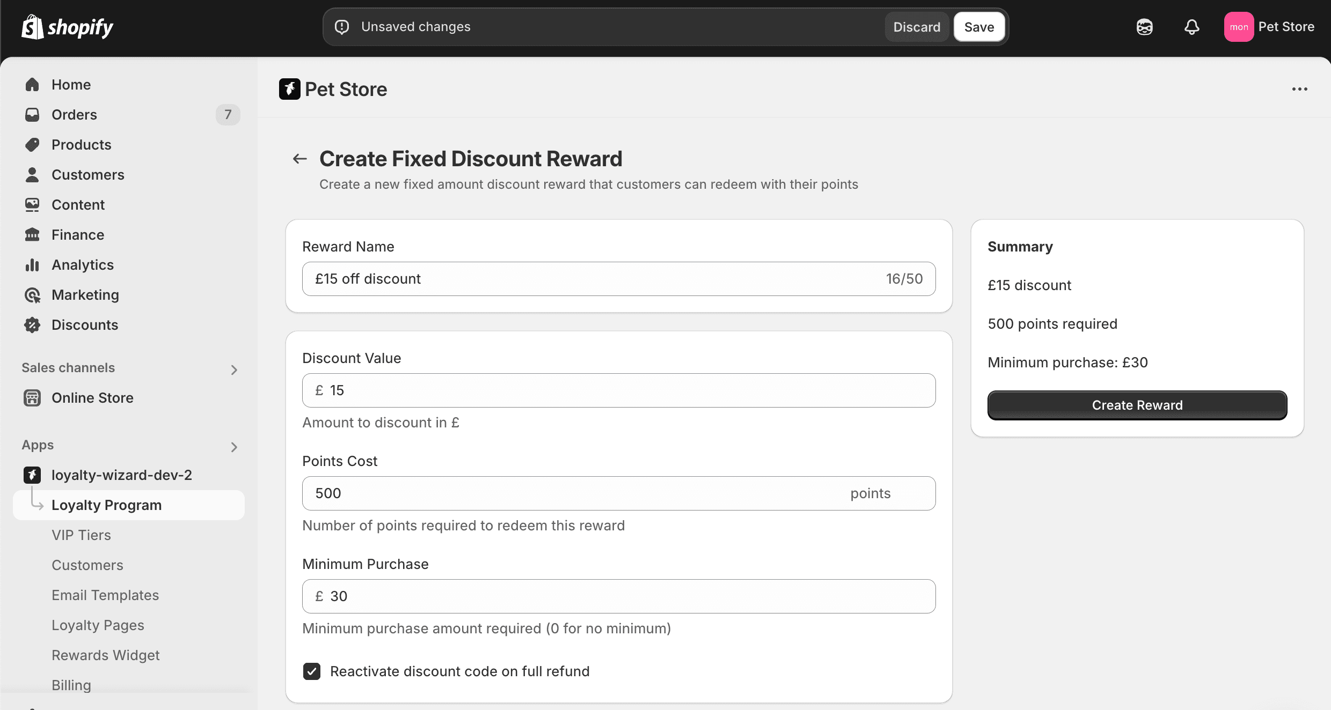This screenshot has height=710, width=1331.
Task: Select Email Templates in the sidebar
Action: click(105, 595)
